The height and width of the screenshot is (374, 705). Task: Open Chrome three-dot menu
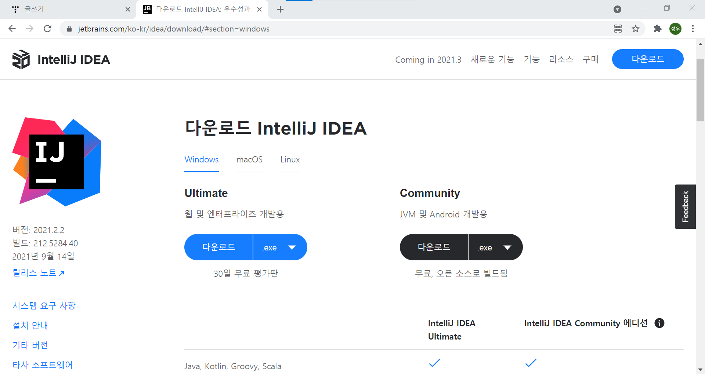(693, 29)
